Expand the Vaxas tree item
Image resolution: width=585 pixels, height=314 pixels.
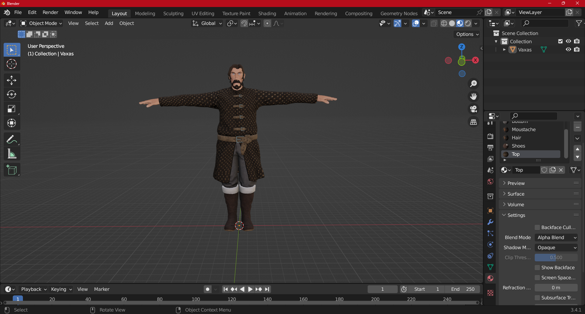click(504, 50)
